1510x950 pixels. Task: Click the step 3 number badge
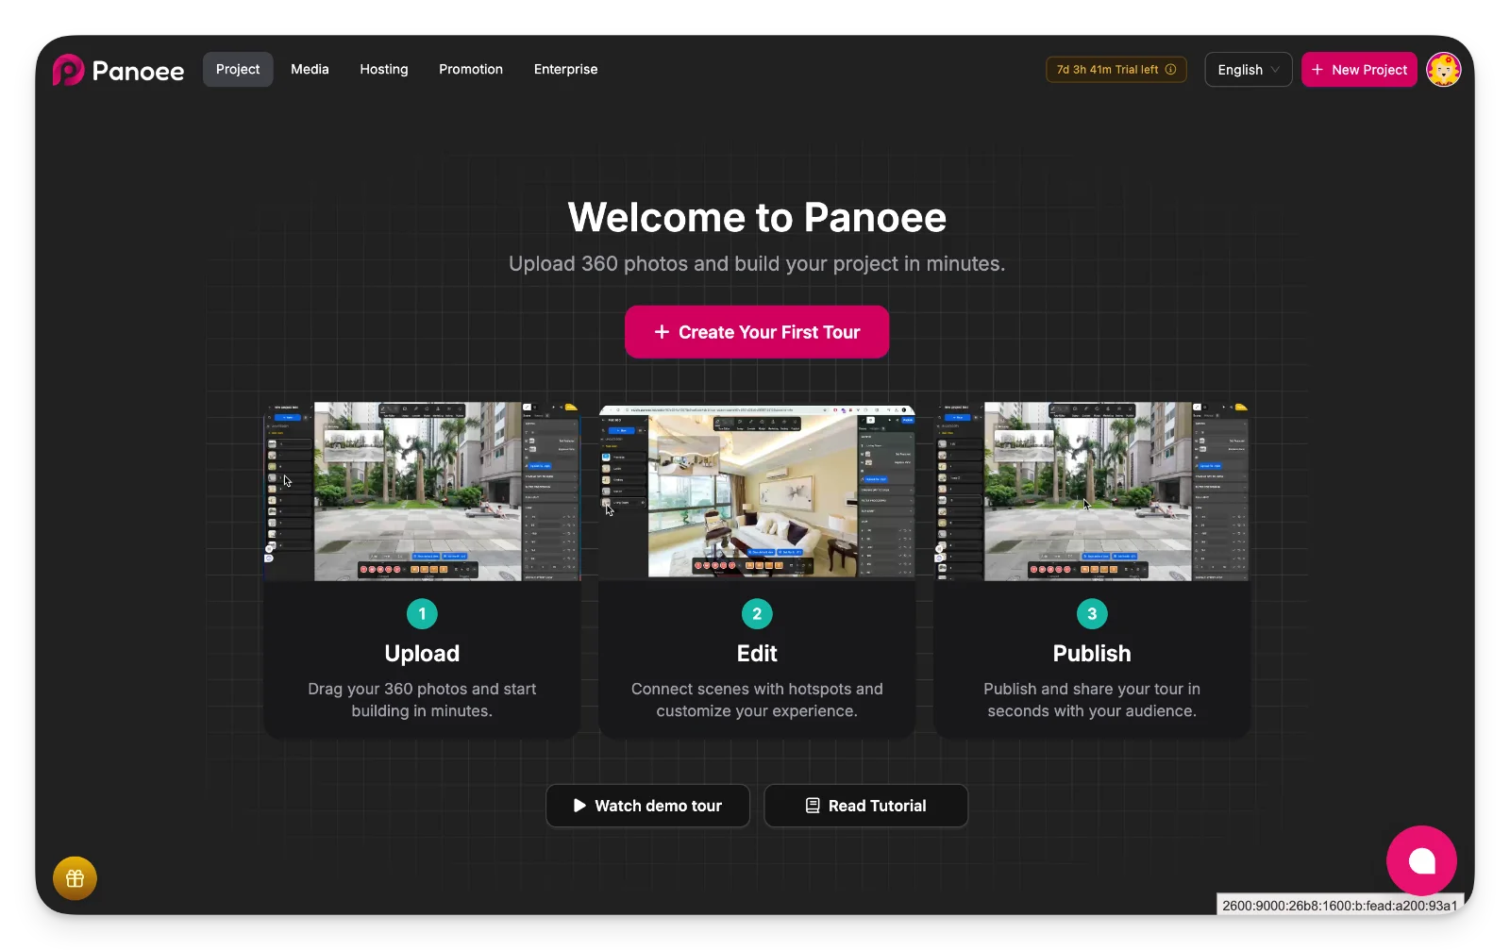(x=1092, y=614)
